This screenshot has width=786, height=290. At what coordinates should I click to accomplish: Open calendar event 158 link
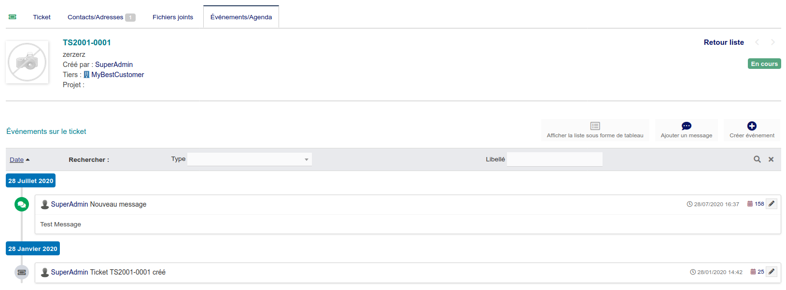point(756,204)
